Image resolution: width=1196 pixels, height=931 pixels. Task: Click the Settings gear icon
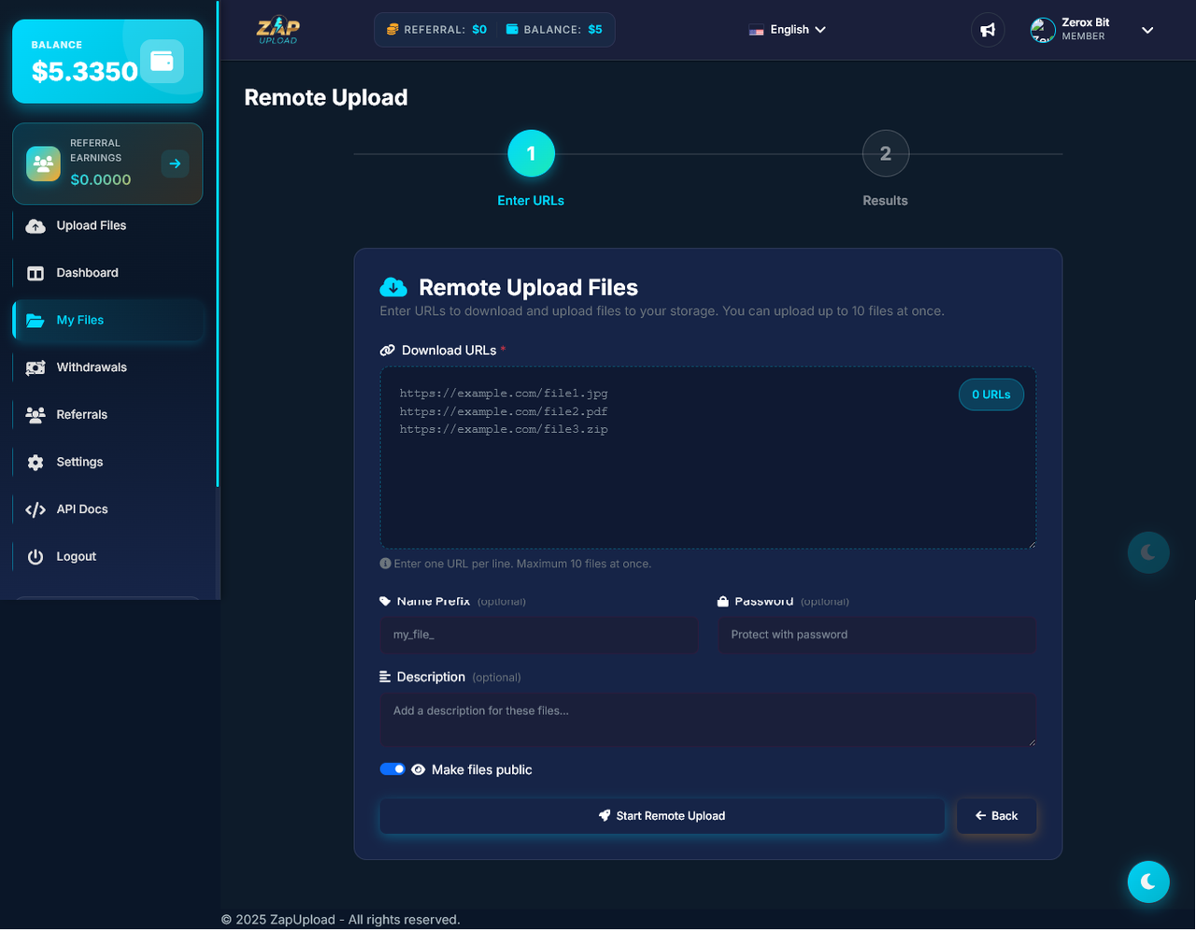click(36, 463)
